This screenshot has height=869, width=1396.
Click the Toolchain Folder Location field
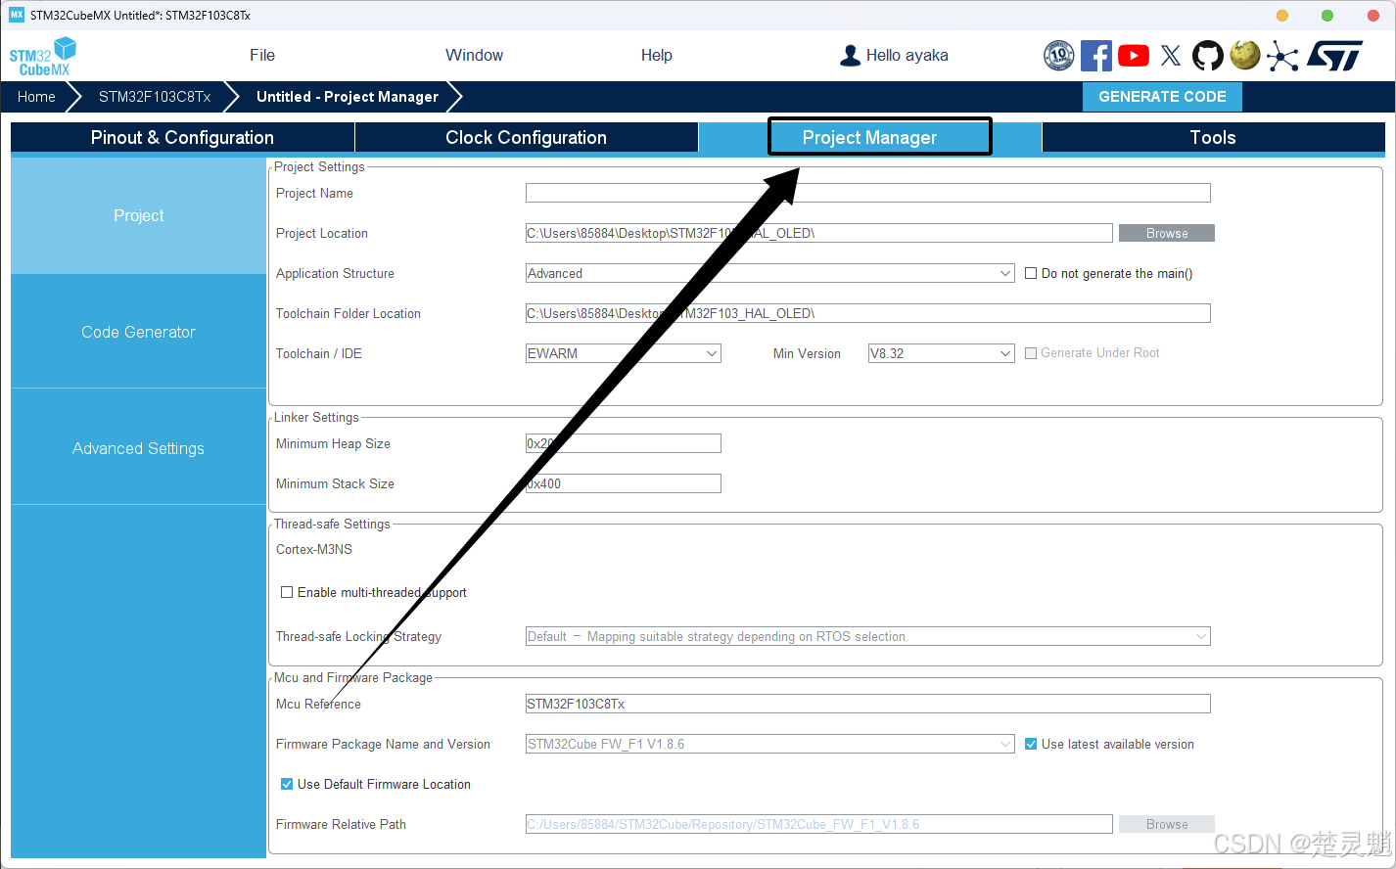(x=868, y=313)
